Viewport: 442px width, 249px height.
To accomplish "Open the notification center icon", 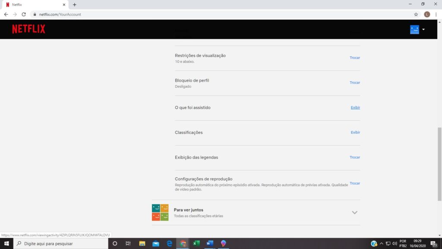I will point(433,243).
